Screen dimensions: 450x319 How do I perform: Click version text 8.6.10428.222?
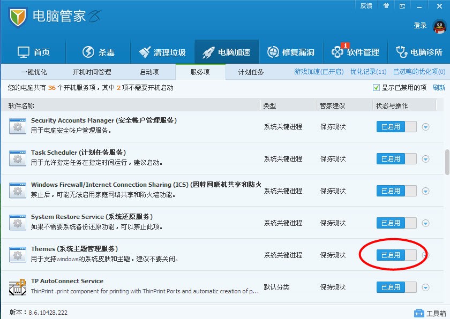point(48,313)
